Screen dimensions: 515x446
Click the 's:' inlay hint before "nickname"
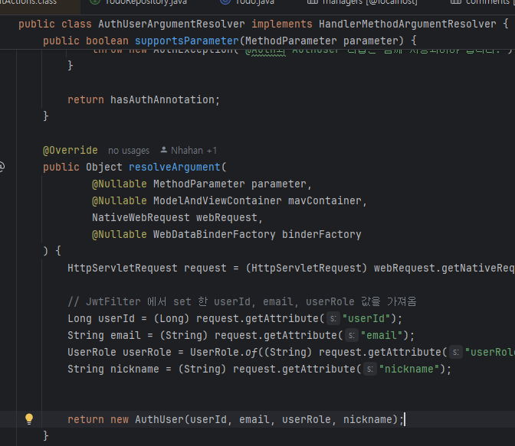click(370, 369)
